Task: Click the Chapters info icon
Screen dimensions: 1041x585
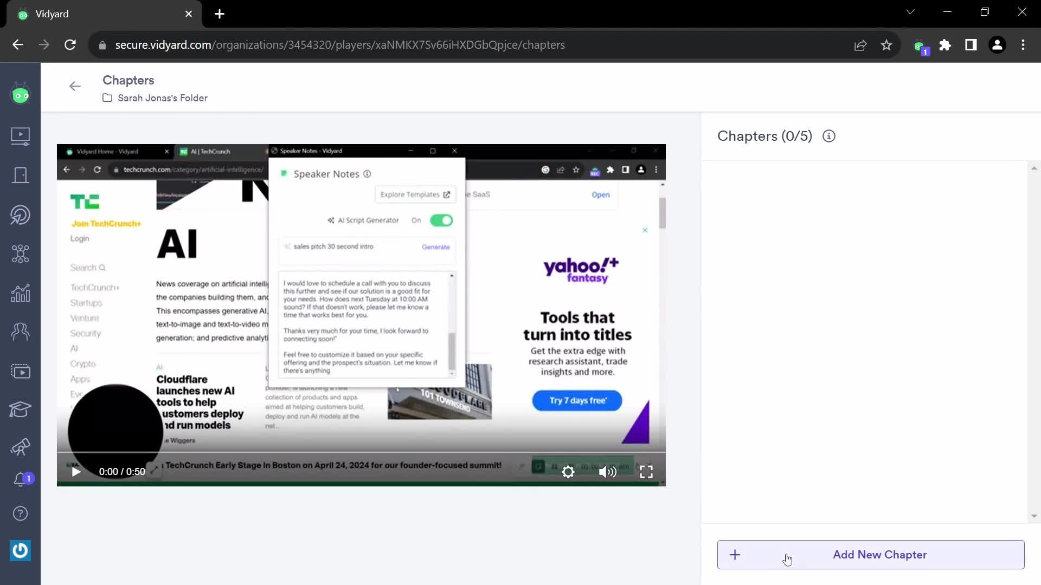Action: (x=828, y=136)
